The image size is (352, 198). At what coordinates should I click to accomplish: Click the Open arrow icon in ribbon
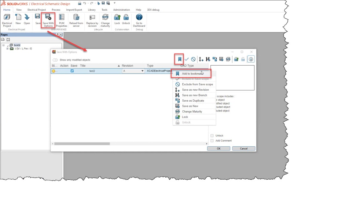[27, 17]
